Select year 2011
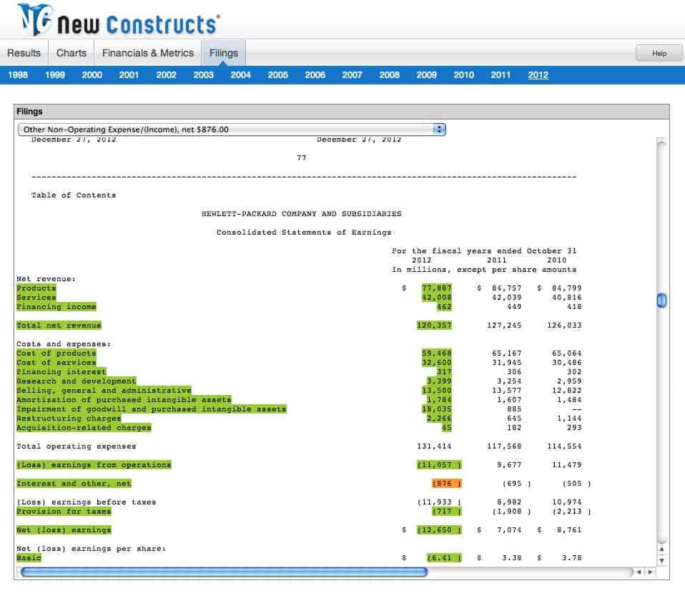Image resolution: width=685 pixels, height=616 pixels. coord(501,74)
